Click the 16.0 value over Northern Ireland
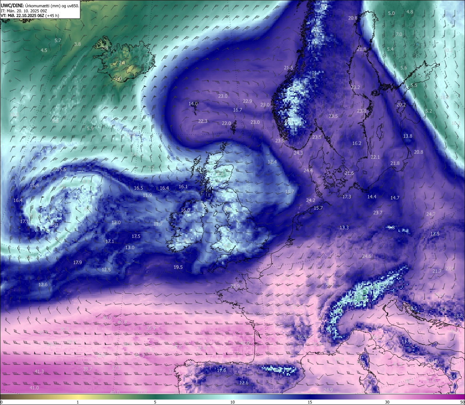Viewport: 465px width, 405px height. coord(185,210)
